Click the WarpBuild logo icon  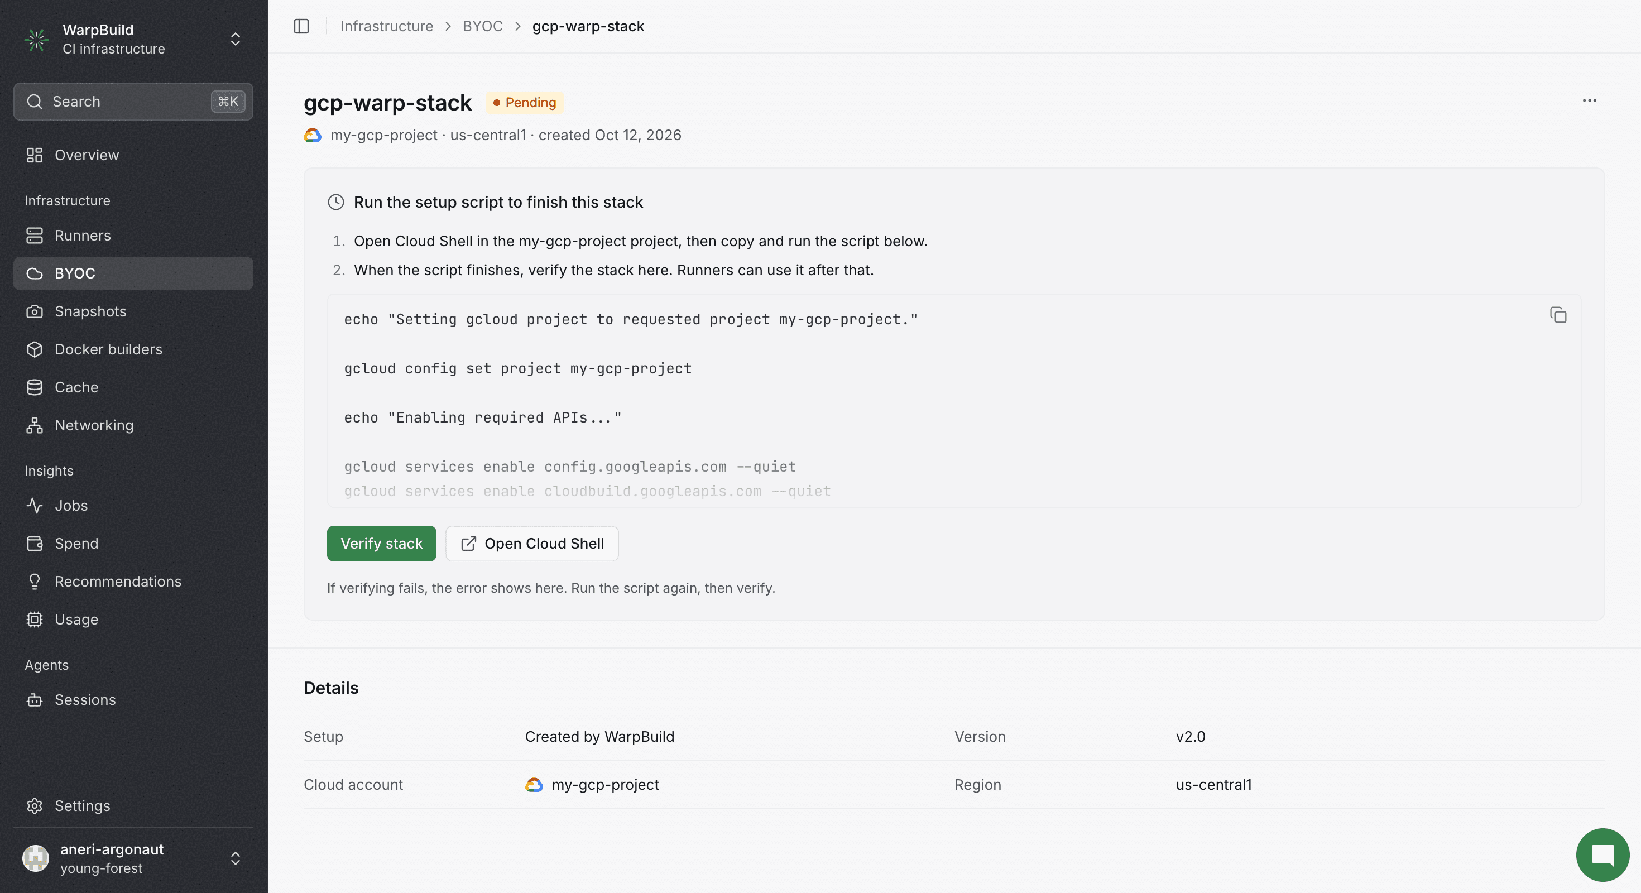[x=36, y=40]
